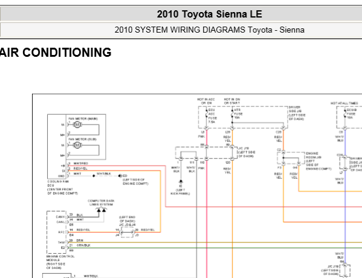Click the ECU ACC fuse symbol

click(x=206, y=114)
